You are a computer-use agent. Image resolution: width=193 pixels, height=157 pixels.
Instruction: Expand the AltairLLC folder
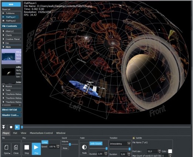[x=11, y=31]
